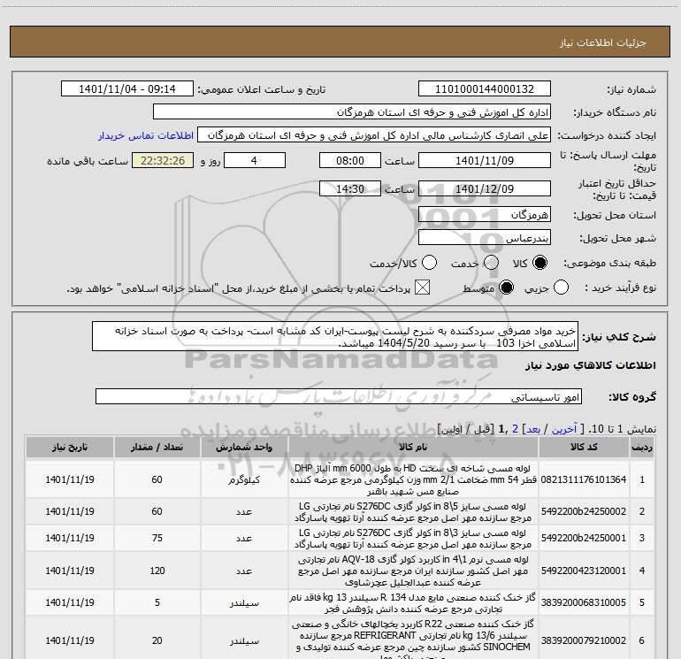Click the need number field 1101000144000132

(485, 89)
